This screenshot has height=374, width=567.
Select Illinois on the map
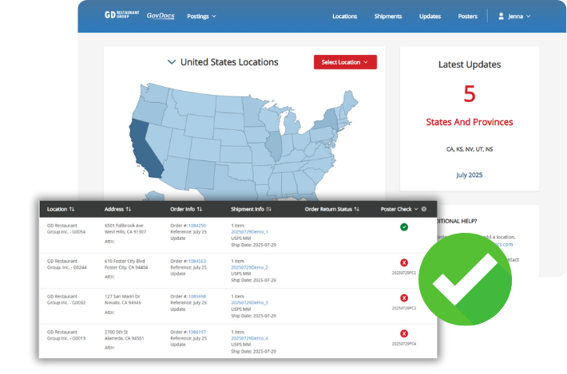click(274, 145)
